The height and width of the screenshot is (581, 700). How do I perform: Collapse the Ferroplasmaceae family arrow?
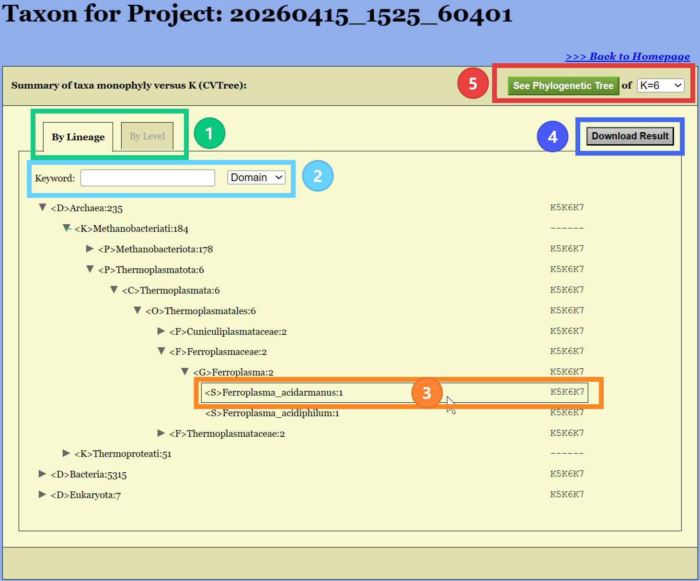(161, 351)
